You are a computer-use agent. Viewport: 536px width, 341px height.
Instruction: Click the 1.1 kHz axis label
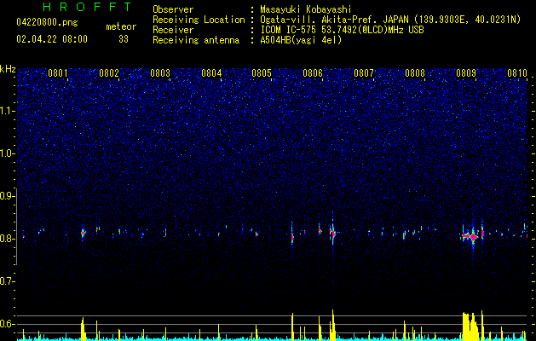tap(8, 111)
